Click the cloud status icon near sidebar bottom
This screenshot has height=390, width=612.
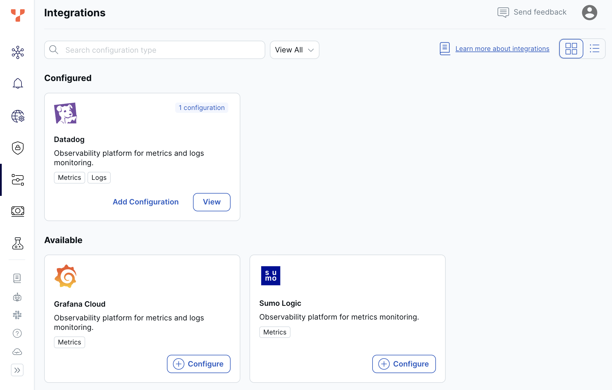pyautogui.click(x=17, y=352)
